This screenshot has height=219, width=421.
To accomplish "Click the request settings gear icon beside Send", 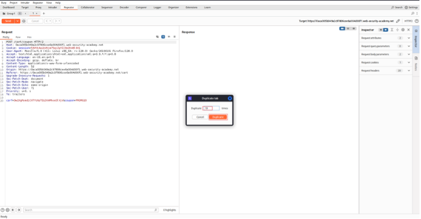I will point(24,21).
